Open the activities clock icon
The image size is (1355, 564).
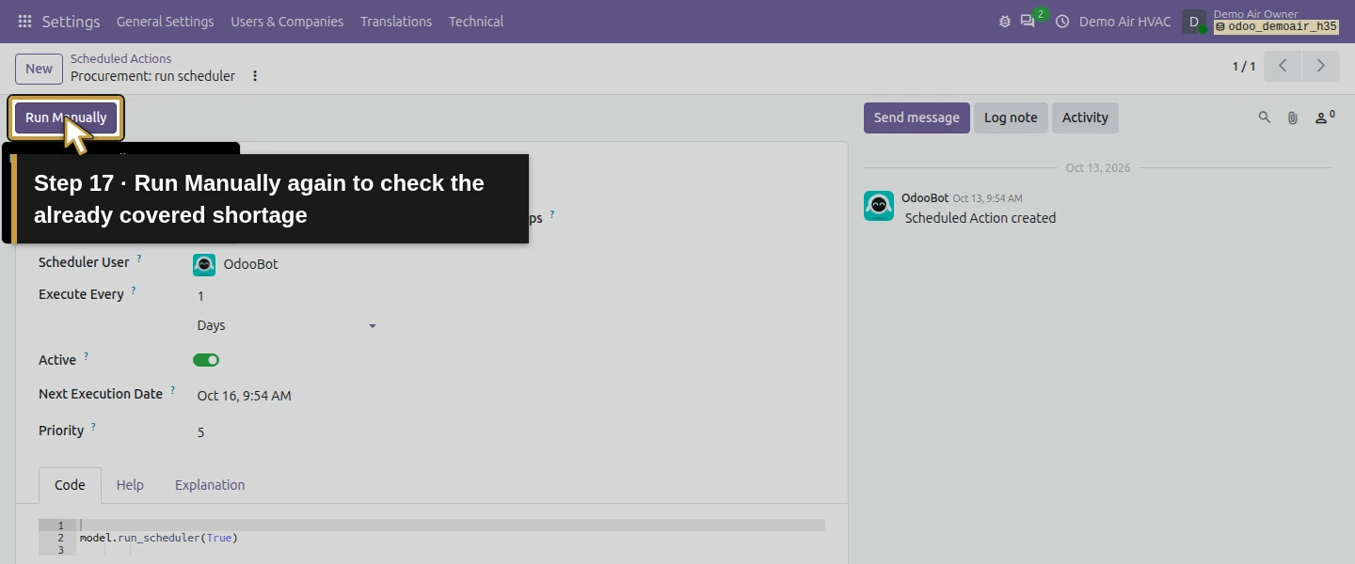pos(1062,21)
